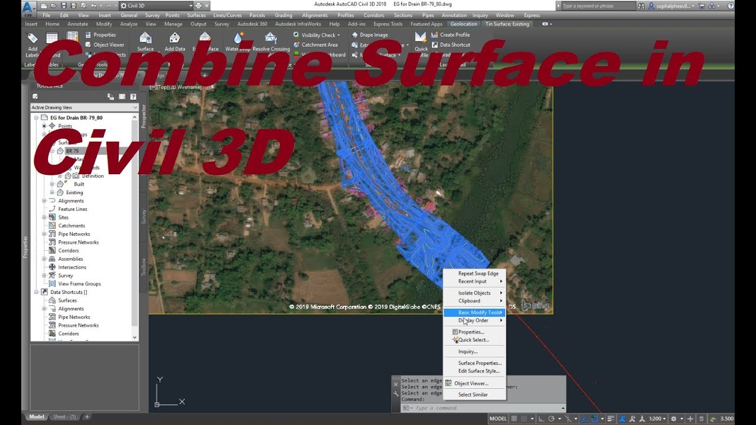Click the Data Shortcut tool

coord(450,44)
